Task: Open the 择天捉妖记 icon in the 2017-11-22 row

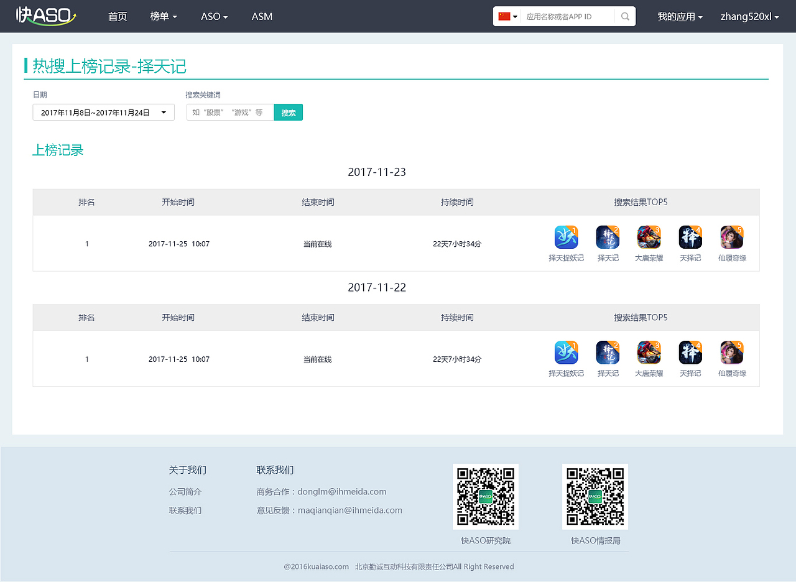Action: [566, 352]
